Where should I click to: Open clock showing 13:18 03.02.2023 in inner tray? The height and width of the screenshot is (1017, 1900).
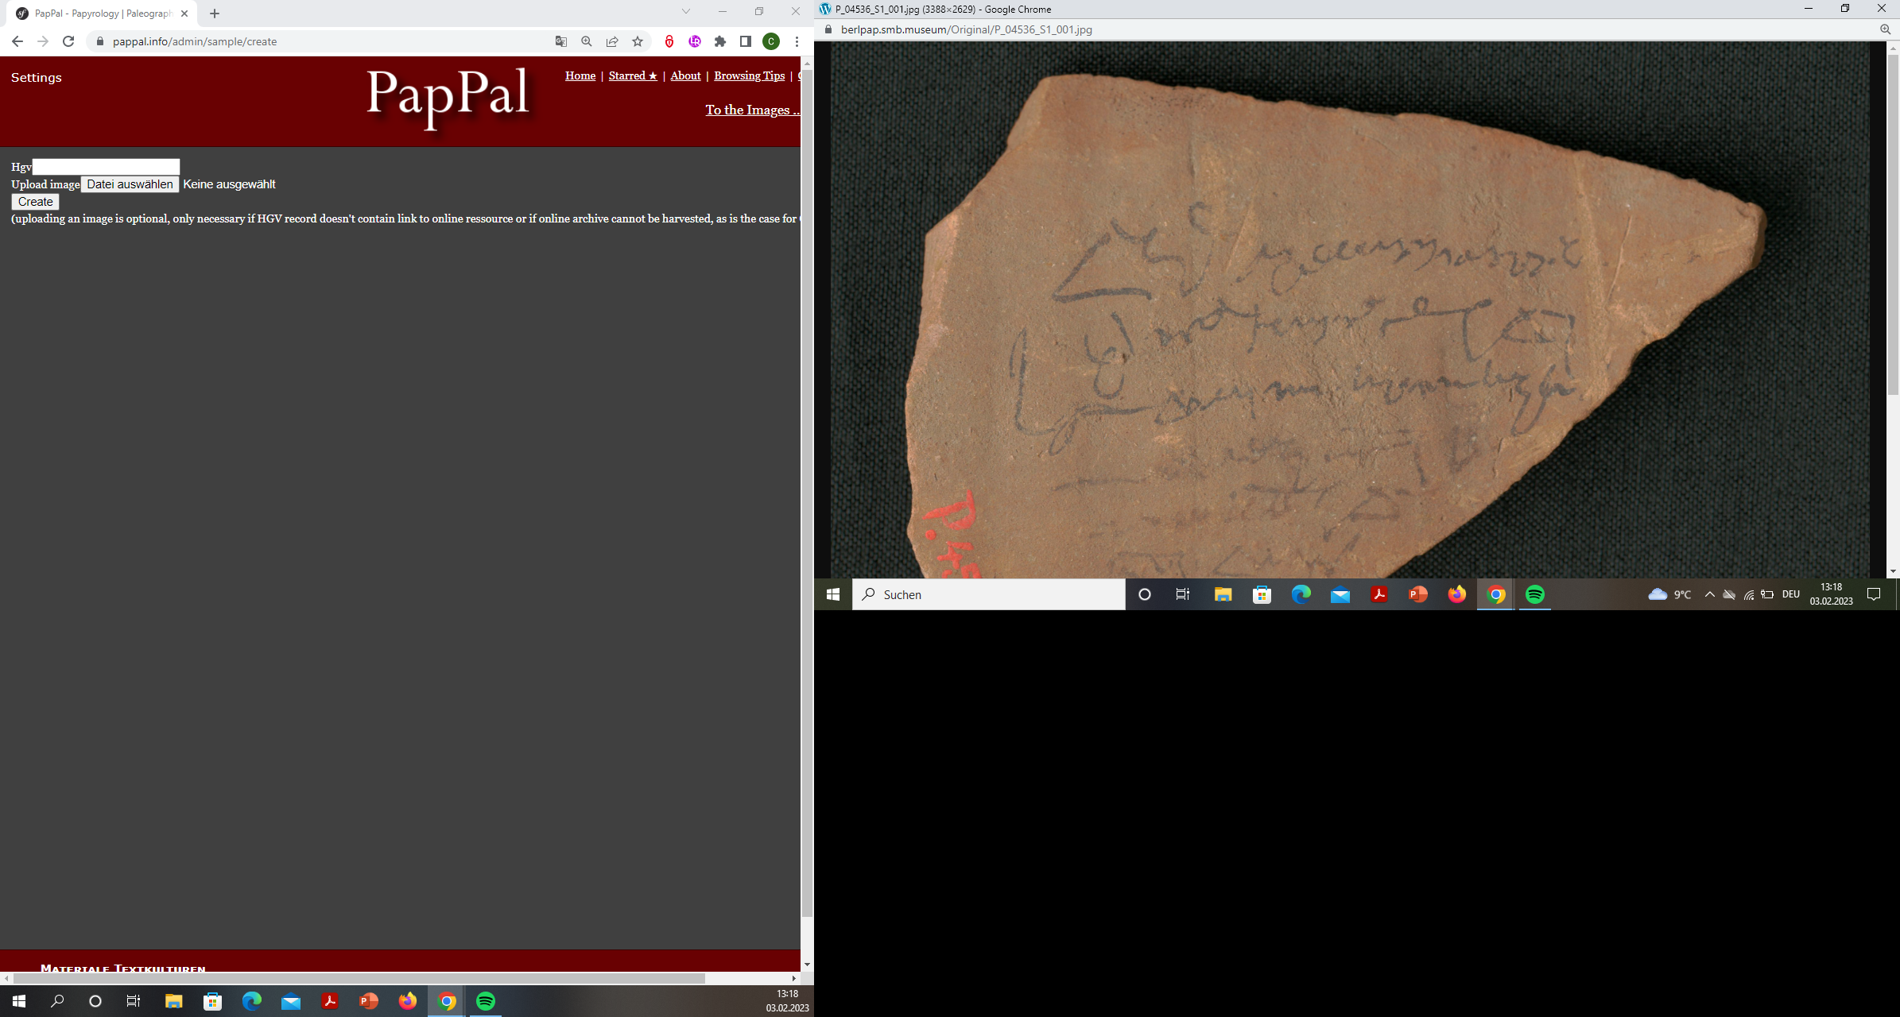(1832, 594)
